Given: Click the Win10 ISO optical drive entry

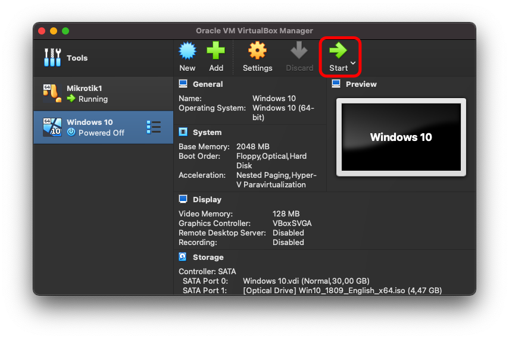Looking at the screenshot, I should pos(342,291).
